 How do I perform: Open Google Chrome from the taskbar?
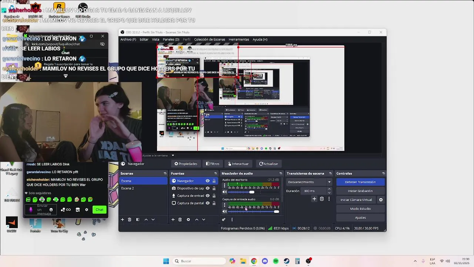[254, 261]
